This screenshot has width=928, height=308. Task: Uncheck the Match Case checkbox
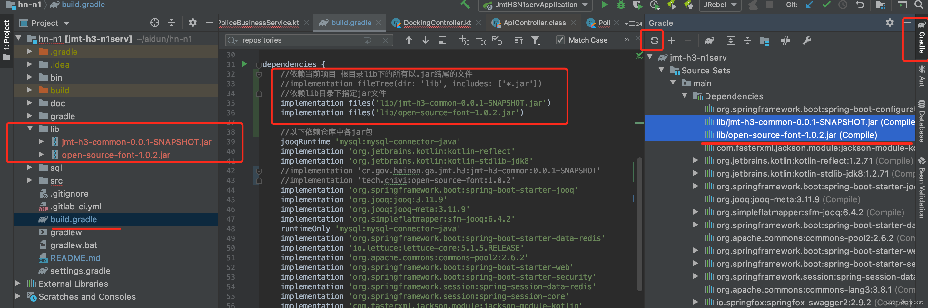tap(560, 40)
